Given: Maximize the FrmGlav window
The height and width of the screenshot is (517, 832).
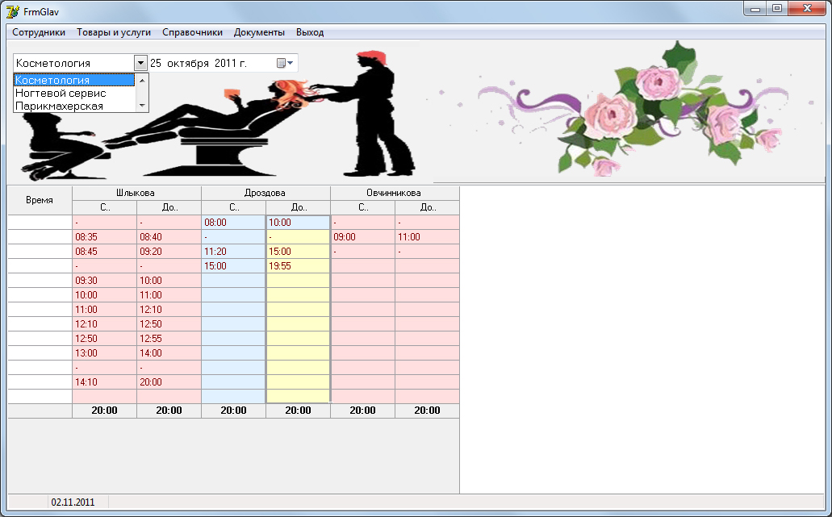Looking at the screenshot, I should (x=777, y=9).
